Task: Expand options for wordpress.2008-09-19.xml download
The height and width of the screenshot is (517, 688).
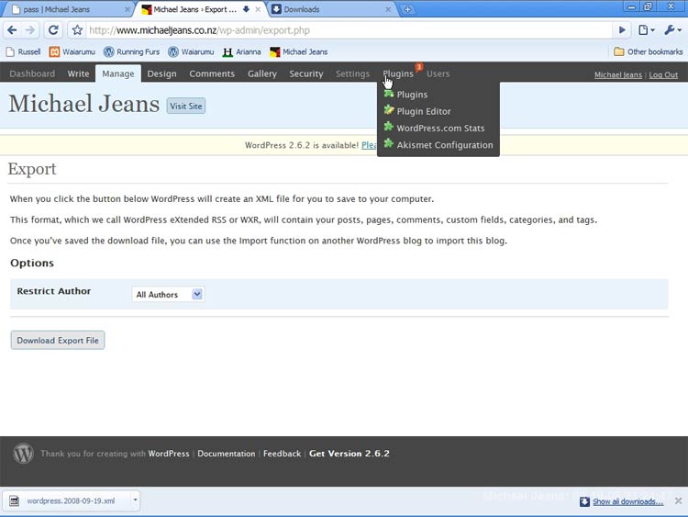Action: click(136, 500)
